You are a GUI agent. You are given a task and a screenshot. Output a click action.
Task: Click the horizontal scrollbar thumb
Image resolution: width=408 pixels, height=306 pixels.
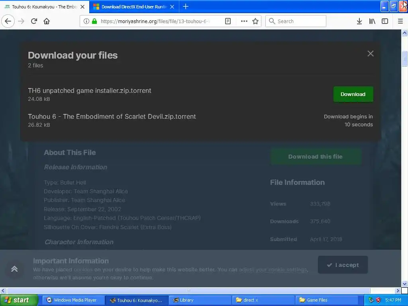tap(188, 290)
